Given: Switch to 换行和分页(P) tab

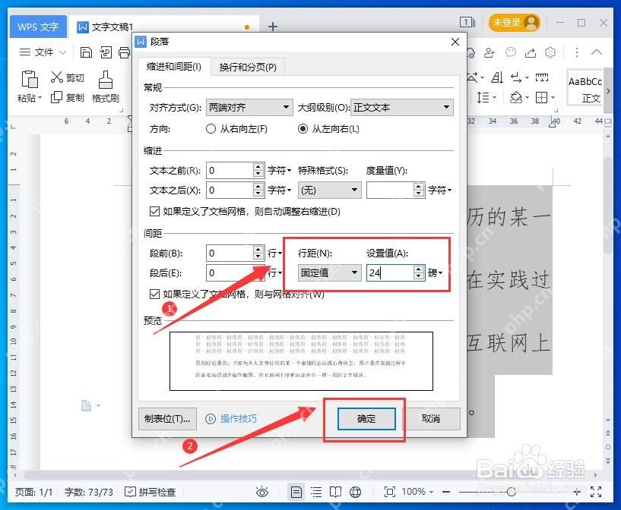Looking at the screenshot, I should [248, 68].
